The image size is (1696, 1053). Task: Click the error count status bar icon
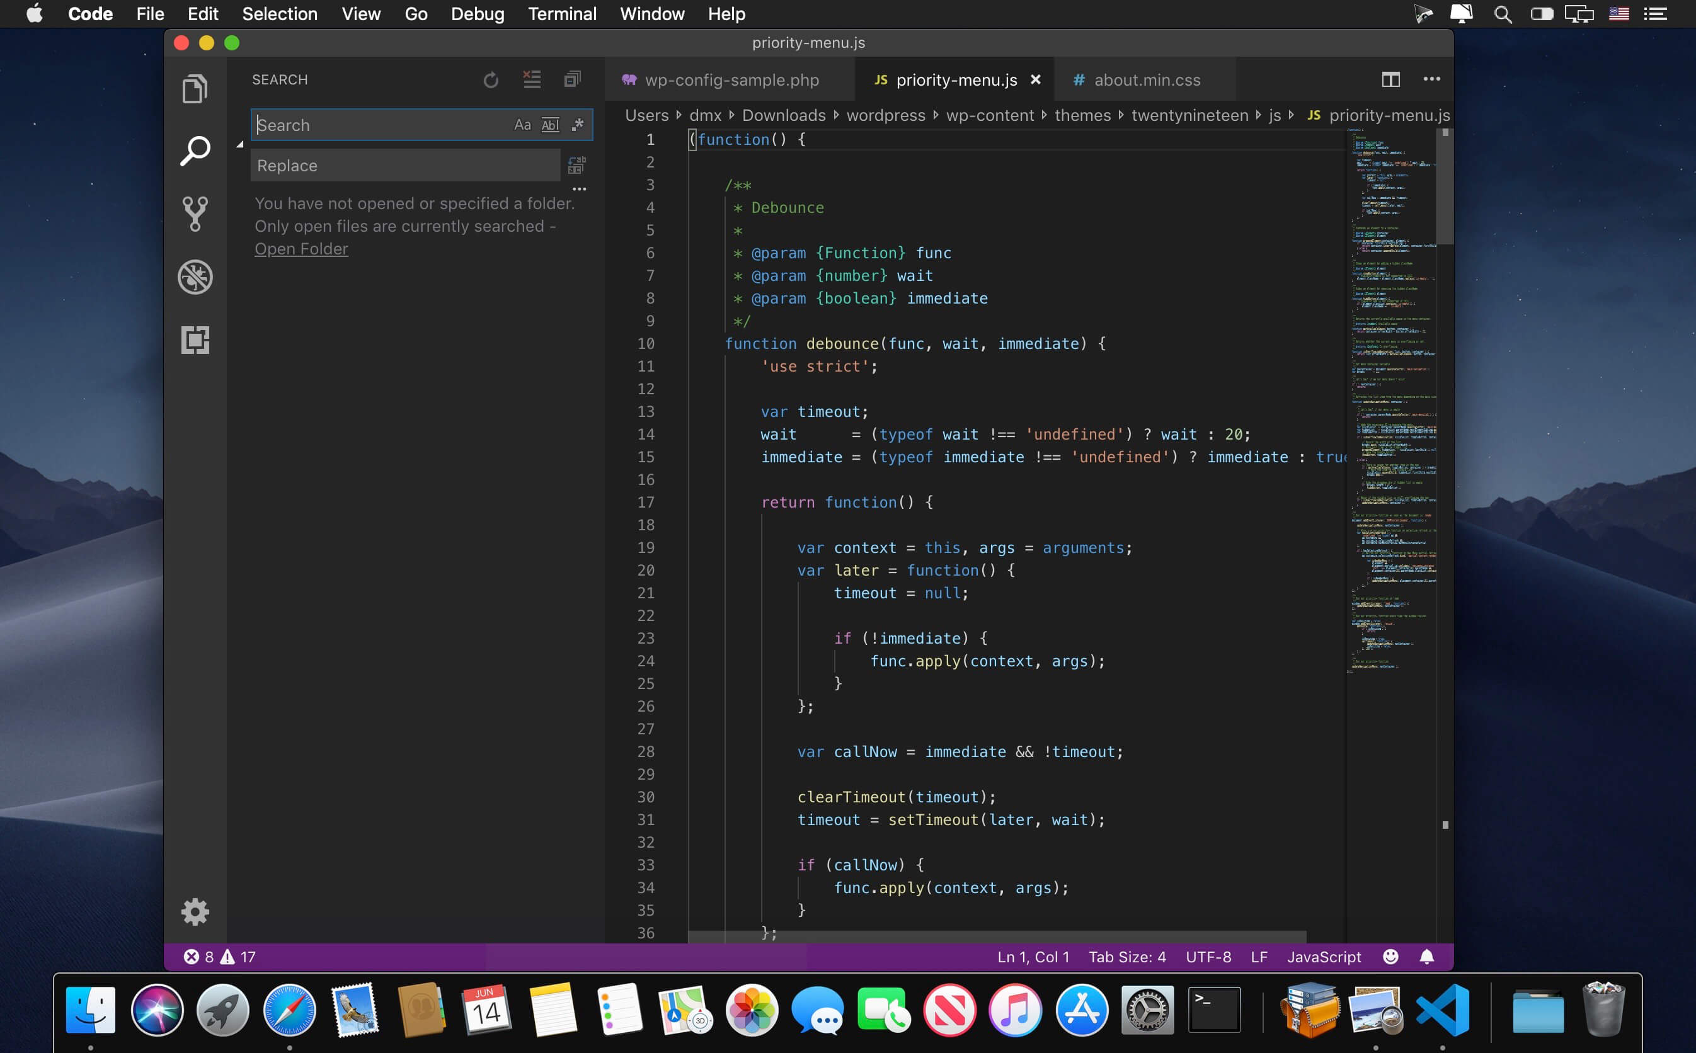pyautogui.click(x=198, y=957)
